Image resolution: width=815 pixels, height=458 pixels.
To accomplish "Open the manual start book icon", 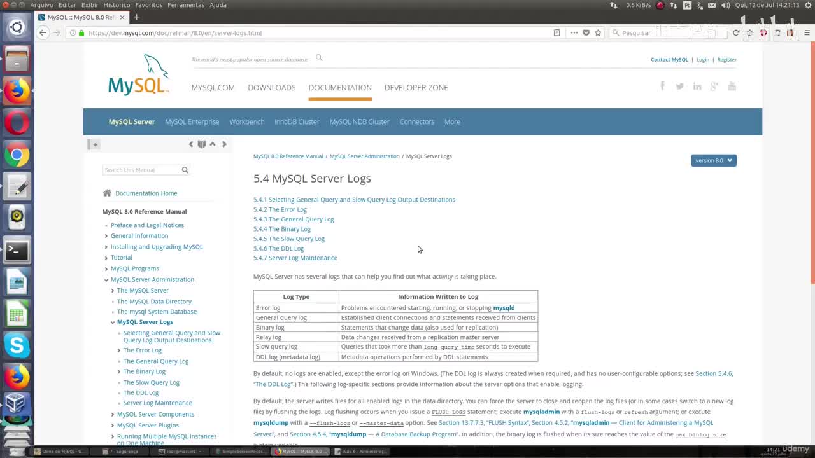I will coord(202,144).
